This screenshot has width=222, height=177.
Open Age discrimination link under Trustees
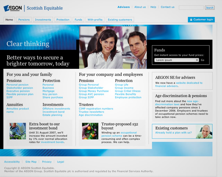pyautogui.click(x=91, y=115)
